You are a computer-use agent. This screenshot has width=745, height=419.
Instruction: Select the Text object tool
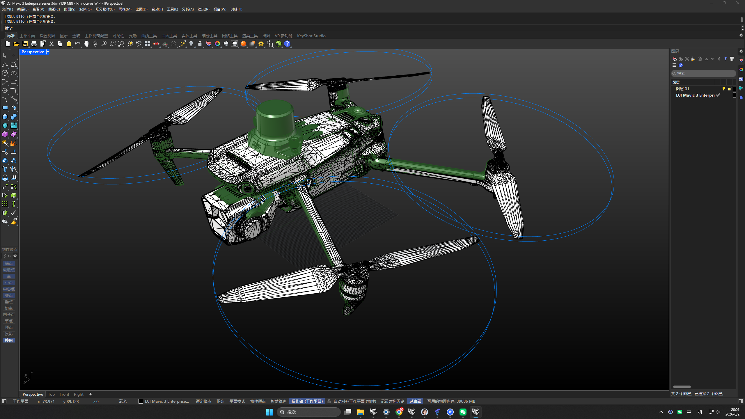pos(5,169)
